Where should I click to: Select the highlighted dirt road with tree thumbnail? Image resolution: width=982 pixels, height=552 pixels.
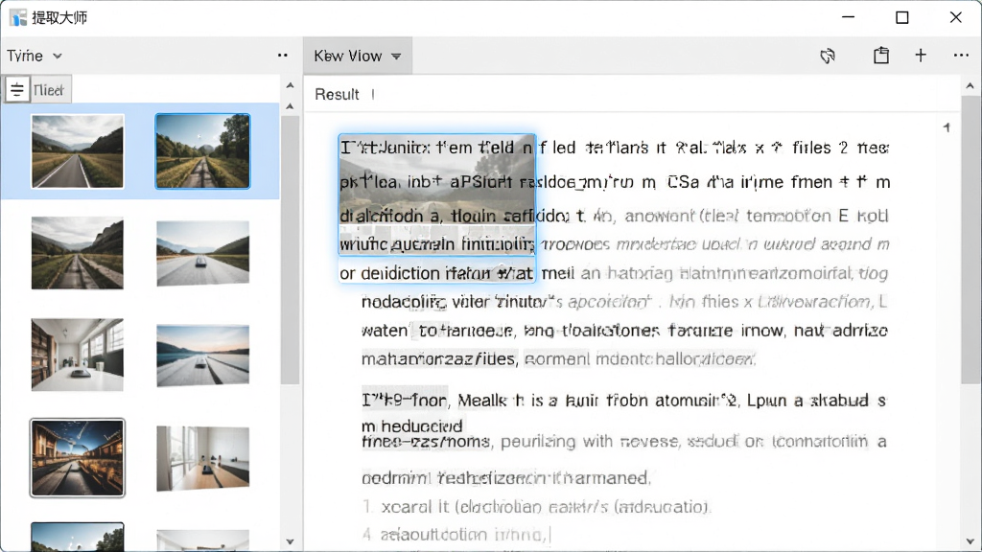(203, 150)
